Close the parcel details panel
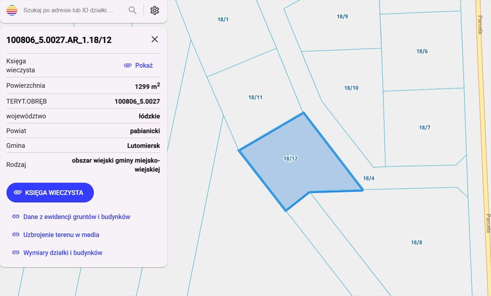 click(x=155, y=39)
